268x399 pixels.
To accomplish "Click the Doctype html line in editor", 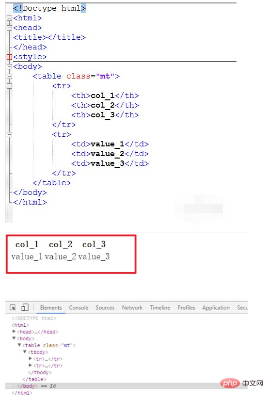I will [x=49, y=8].
